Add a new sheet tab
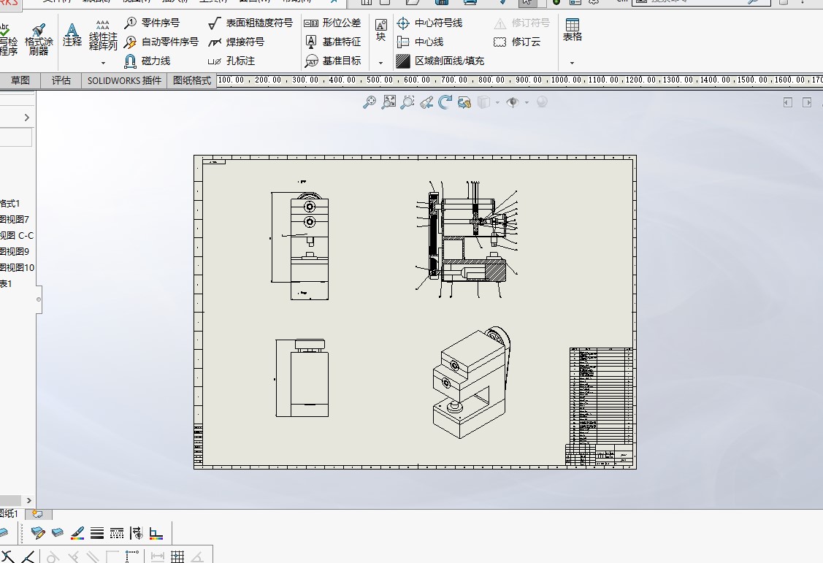Screen dimensions: 823x563 [x=38, y=513]
